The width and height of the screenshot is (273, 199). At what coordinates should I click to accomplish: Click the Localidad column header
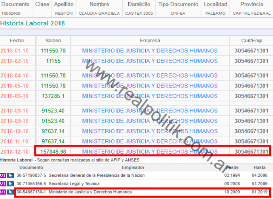point(215,4)
